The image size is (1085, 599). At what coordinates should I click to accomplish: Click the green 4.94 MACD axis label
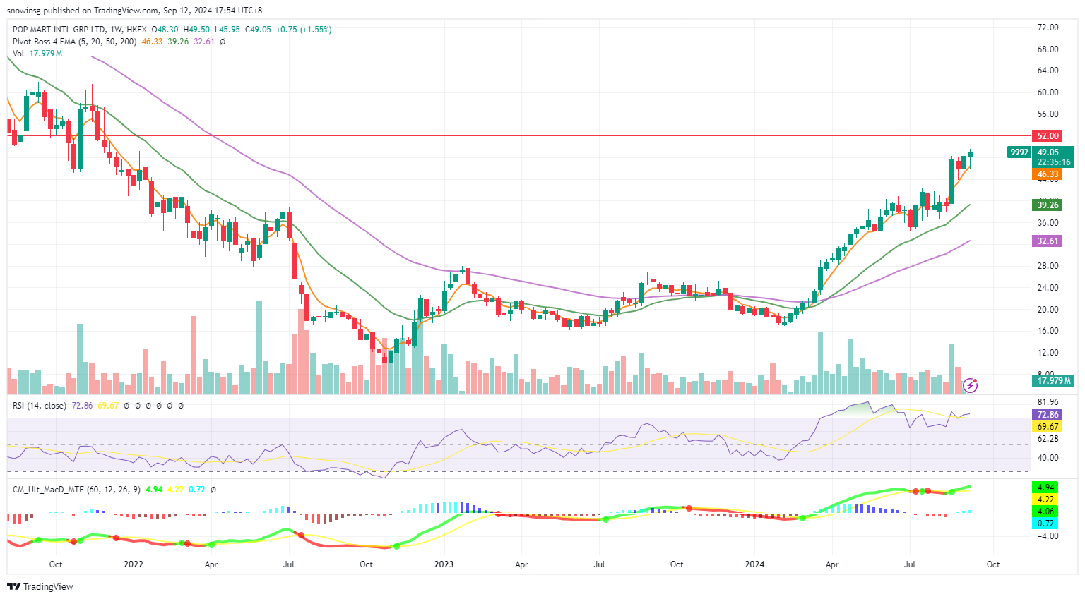(x=1045, y=488)
